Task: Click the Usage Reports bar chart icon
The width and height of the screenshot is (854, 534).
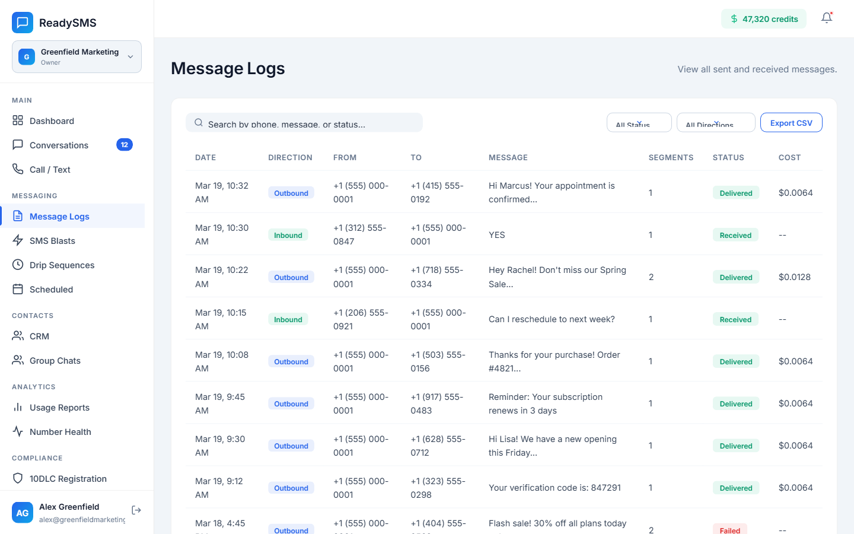Action: click(x=18, y=407)
